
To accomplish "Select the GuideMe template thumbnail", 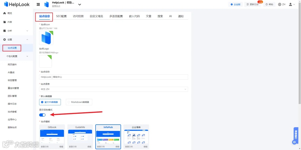I will [80, 137].
